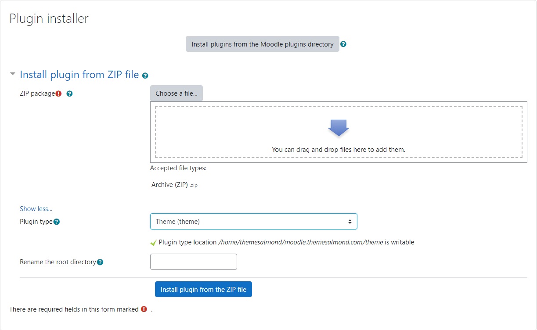Viewport: 537px width, 330px height.
Task: Click the theme directory path text
Action: coord(301,242)
